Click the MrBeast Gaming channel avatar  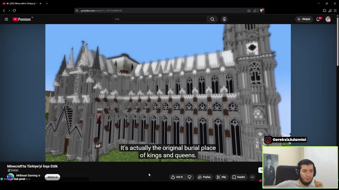11,177
